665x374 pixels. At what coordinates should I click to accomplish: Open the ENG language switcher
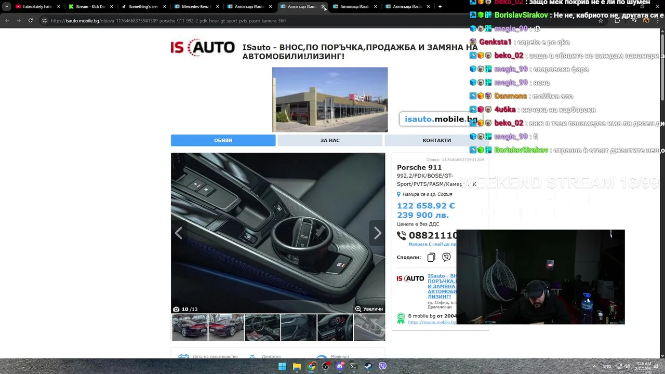pyautogui.click(x=607, y=366)
